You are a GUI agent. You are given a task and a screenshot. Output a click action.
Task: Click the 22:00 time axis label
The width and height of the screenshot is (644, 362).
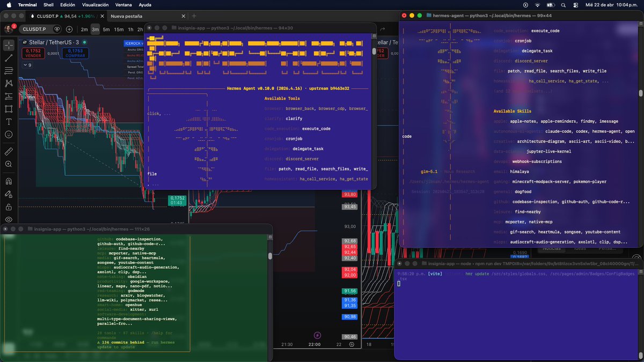click(314, 344)
